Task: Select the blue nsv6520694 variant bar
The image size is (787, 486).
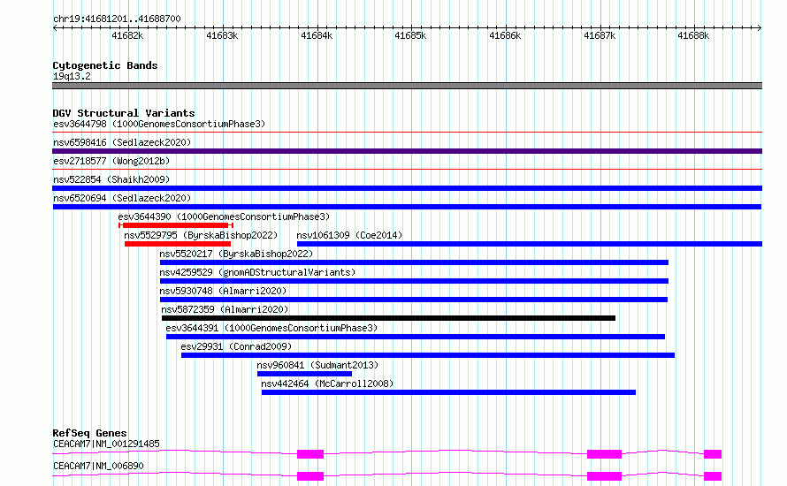Action: [x=407, y=207]
